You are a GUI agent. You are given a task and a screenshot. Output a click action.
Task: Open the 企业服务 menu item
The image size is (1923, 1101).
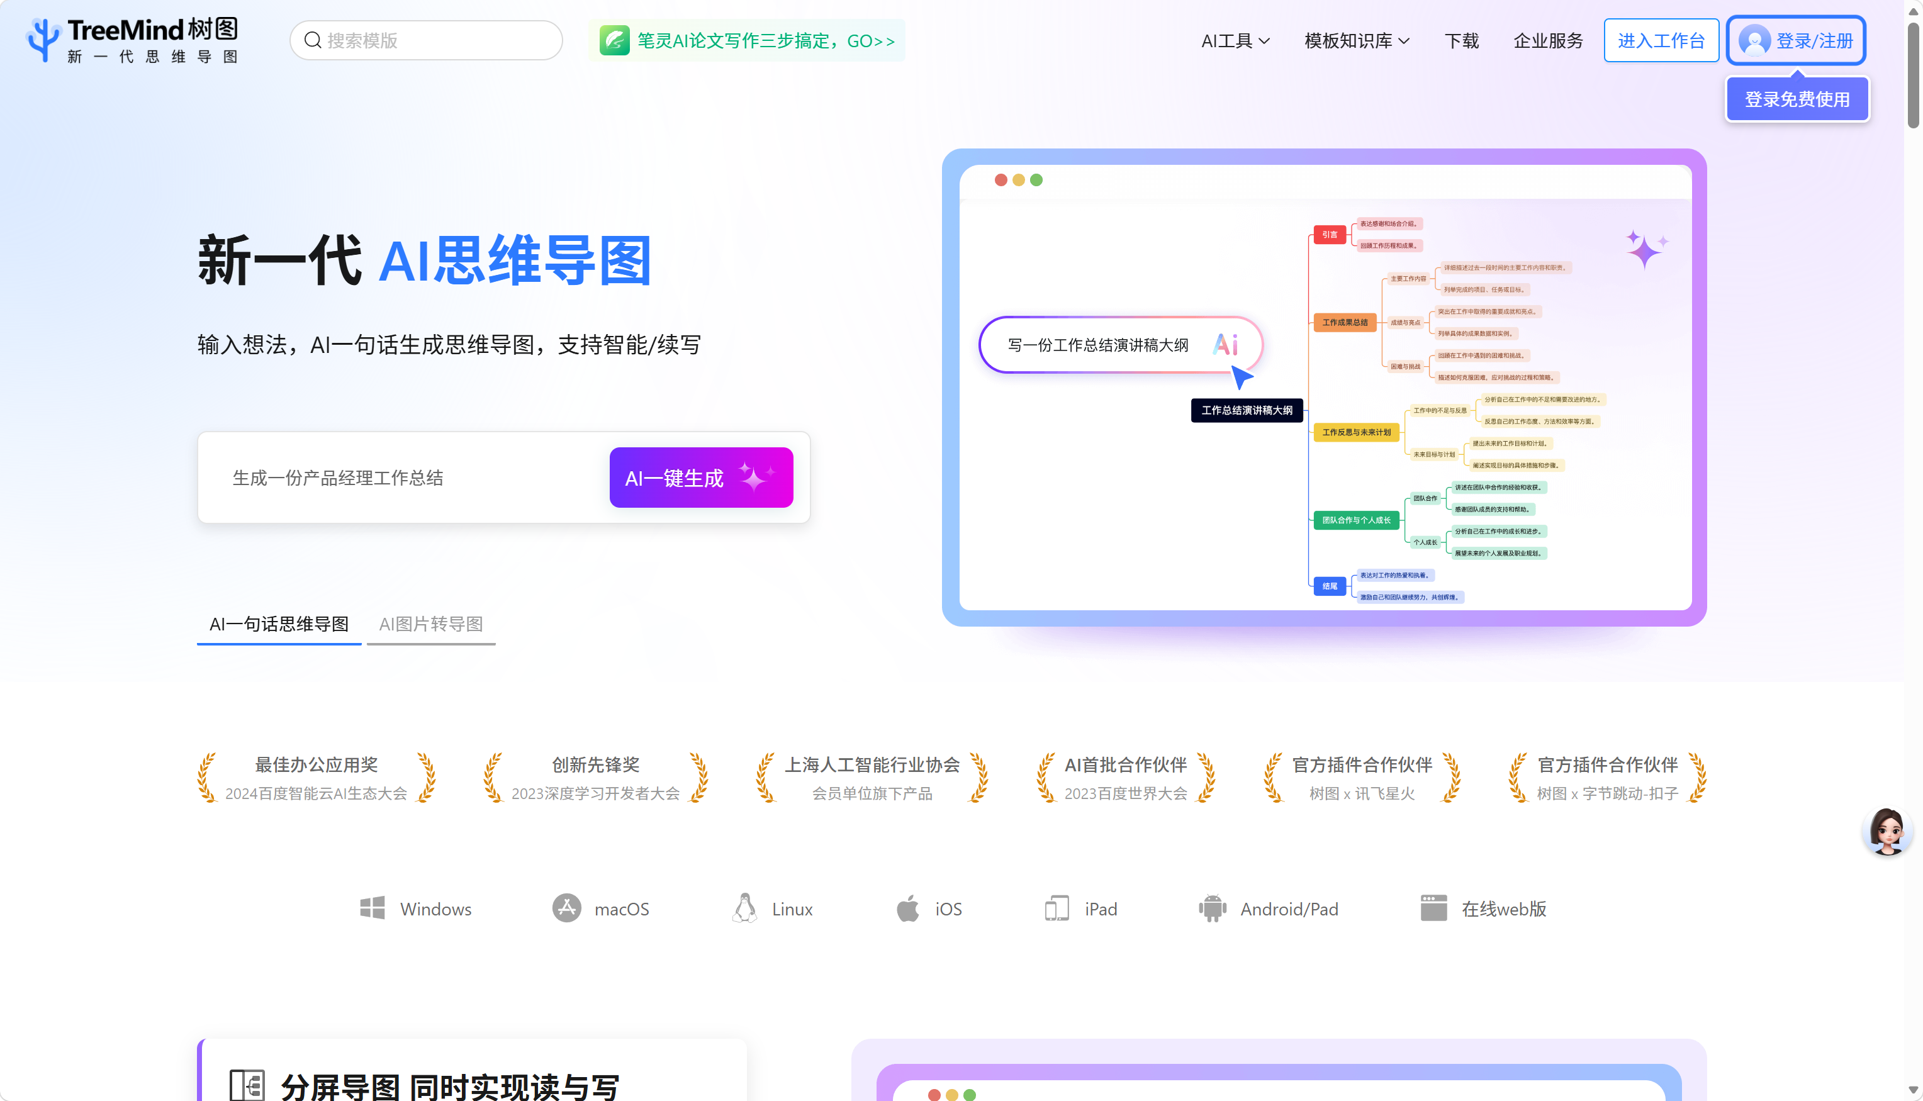coord(1548,41)
